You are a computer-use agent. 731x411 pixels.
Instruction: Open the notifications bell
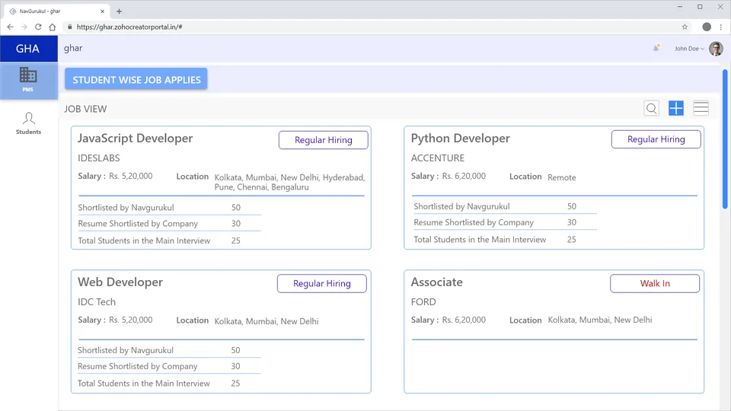coord(656,48)
